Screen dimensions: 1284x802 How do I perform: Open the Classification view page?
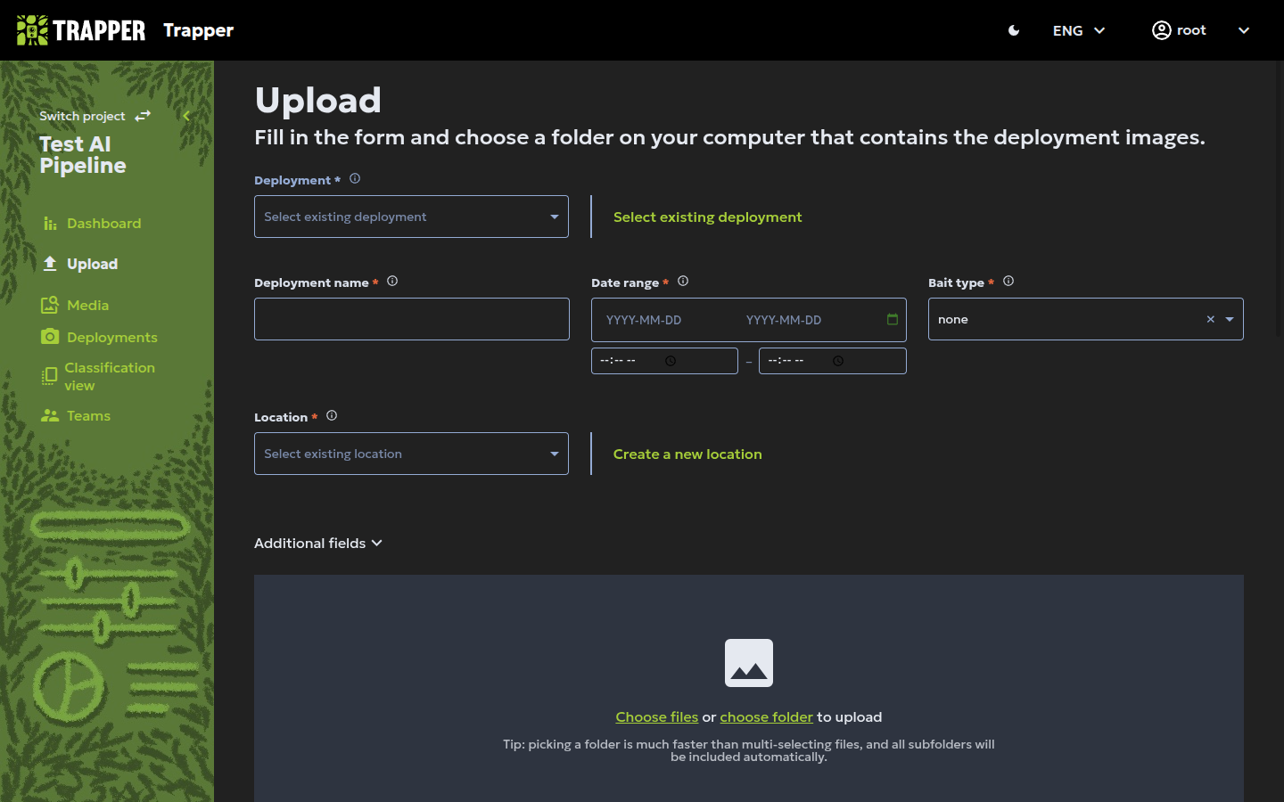click(109, 376)
